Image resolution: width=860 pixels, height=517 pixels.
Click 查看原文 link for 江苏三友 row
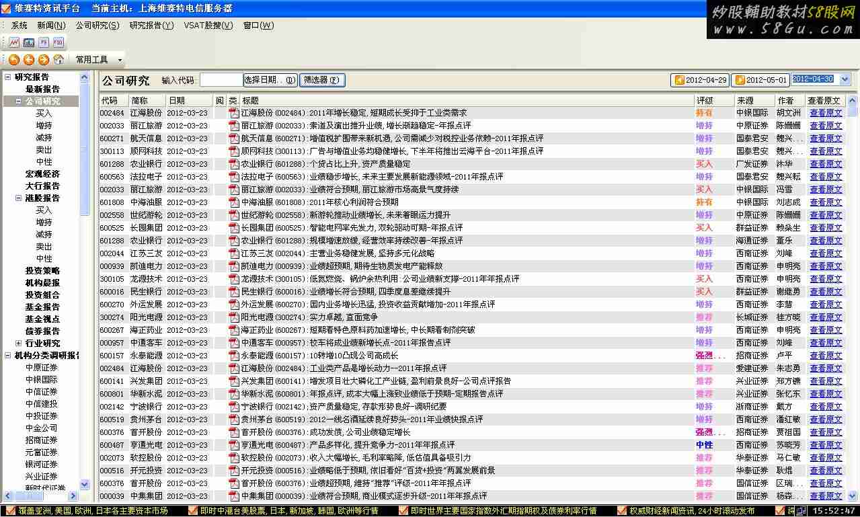[826, 253]
